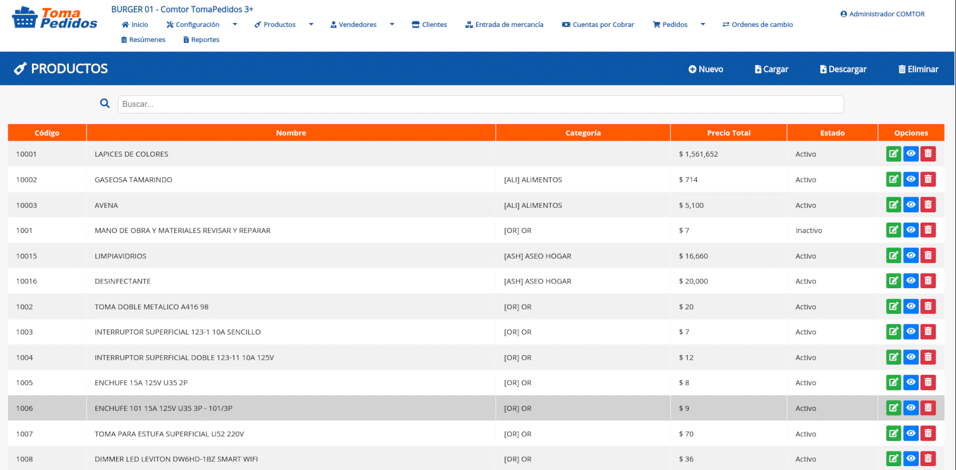Click the edit icon for LIMPIAVIDRIOS row

[893, 256]
